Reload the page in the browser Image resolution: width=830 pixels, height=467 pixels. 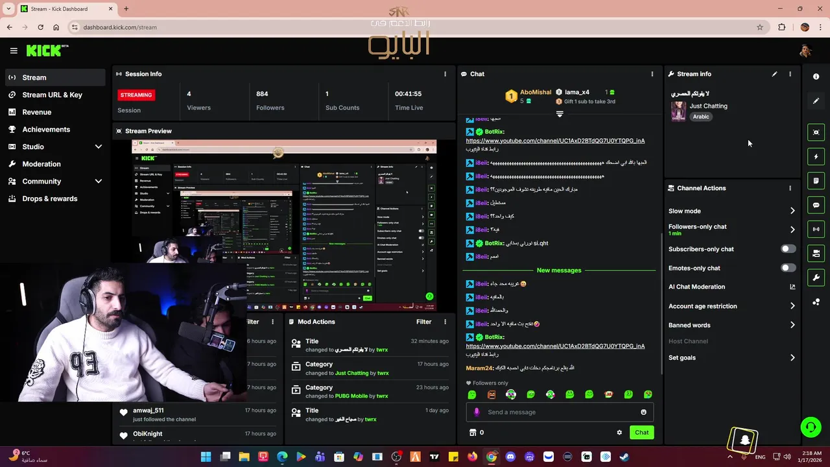pyautogui.click(x=40, y=27)
